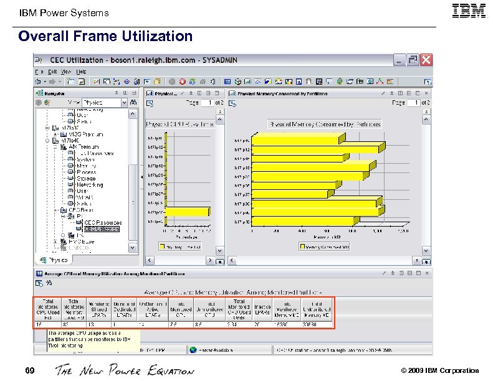
Task: Select Process under AIX Premium
Action: coord(87,172)
